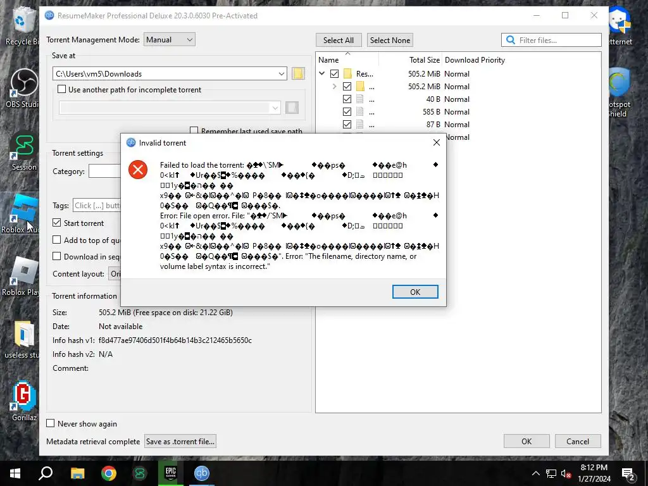Open Session app from the taskbar
This screenshot has height=486, width=648.
coord(140,473)
